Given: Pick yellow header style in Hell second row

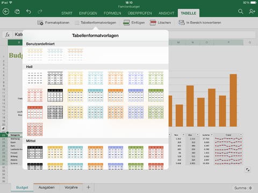Looking at the screenshot, I should (75, 95).
